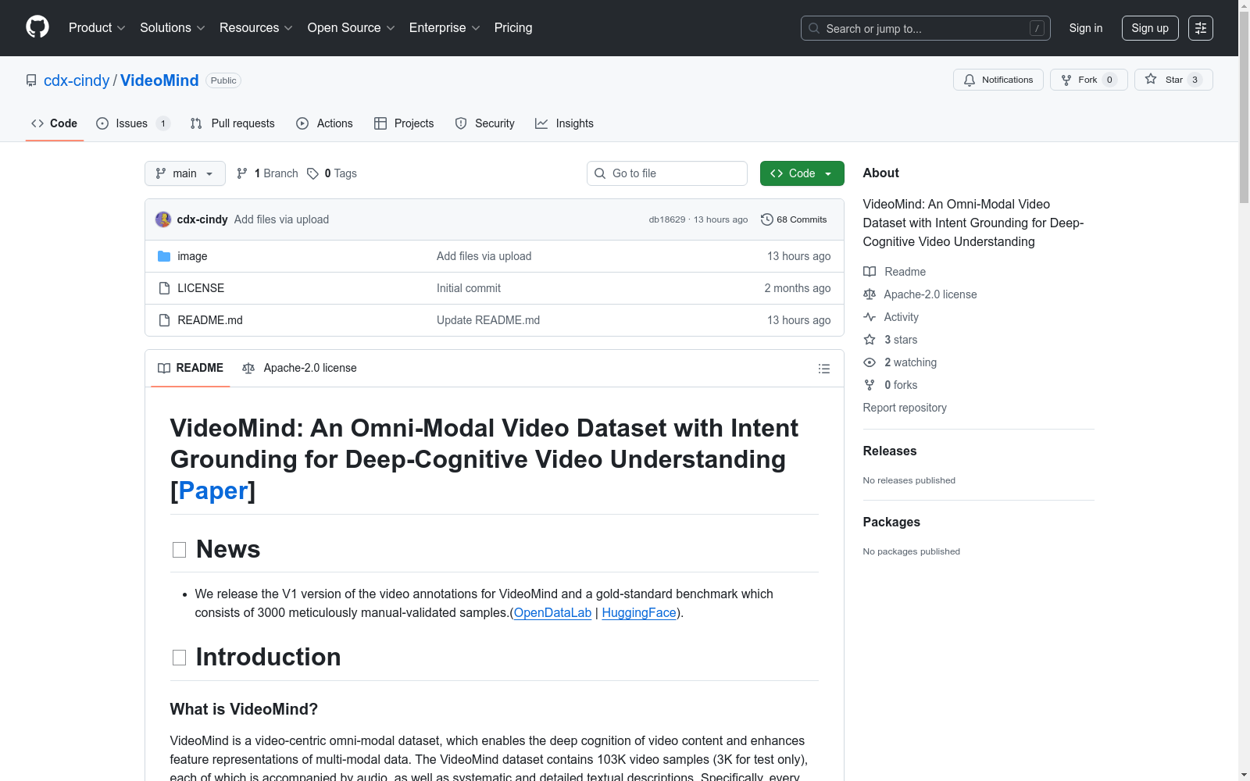Open the command palette icon button
The image size is (1250, 781).
(x=1201, y=28)
